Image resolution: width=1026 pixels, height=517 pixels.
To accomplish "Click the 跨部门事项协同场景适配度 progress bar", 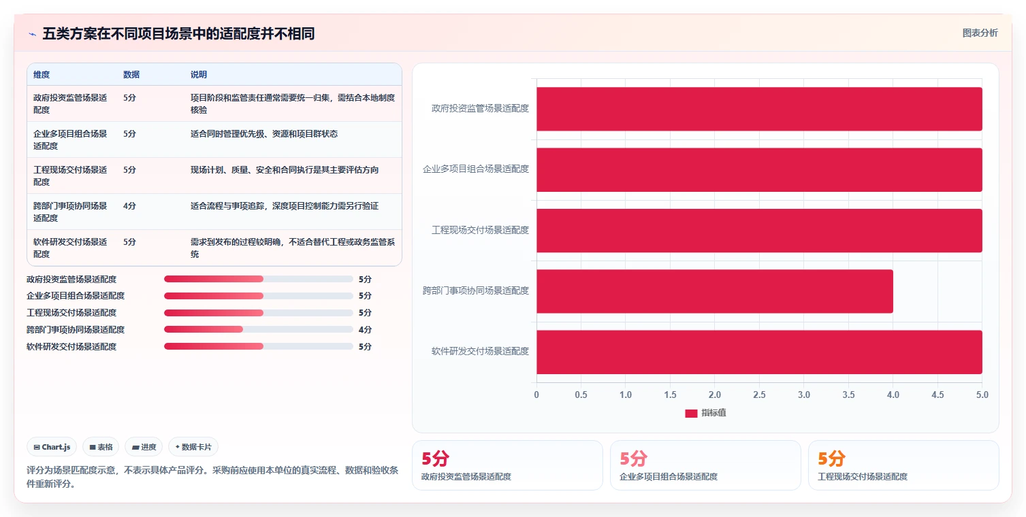I will [x=258, y=330].
